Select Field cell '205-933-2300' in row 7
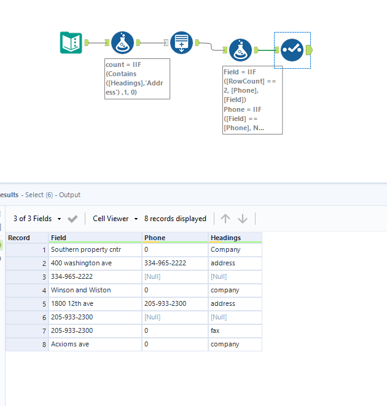 [95, 330]
